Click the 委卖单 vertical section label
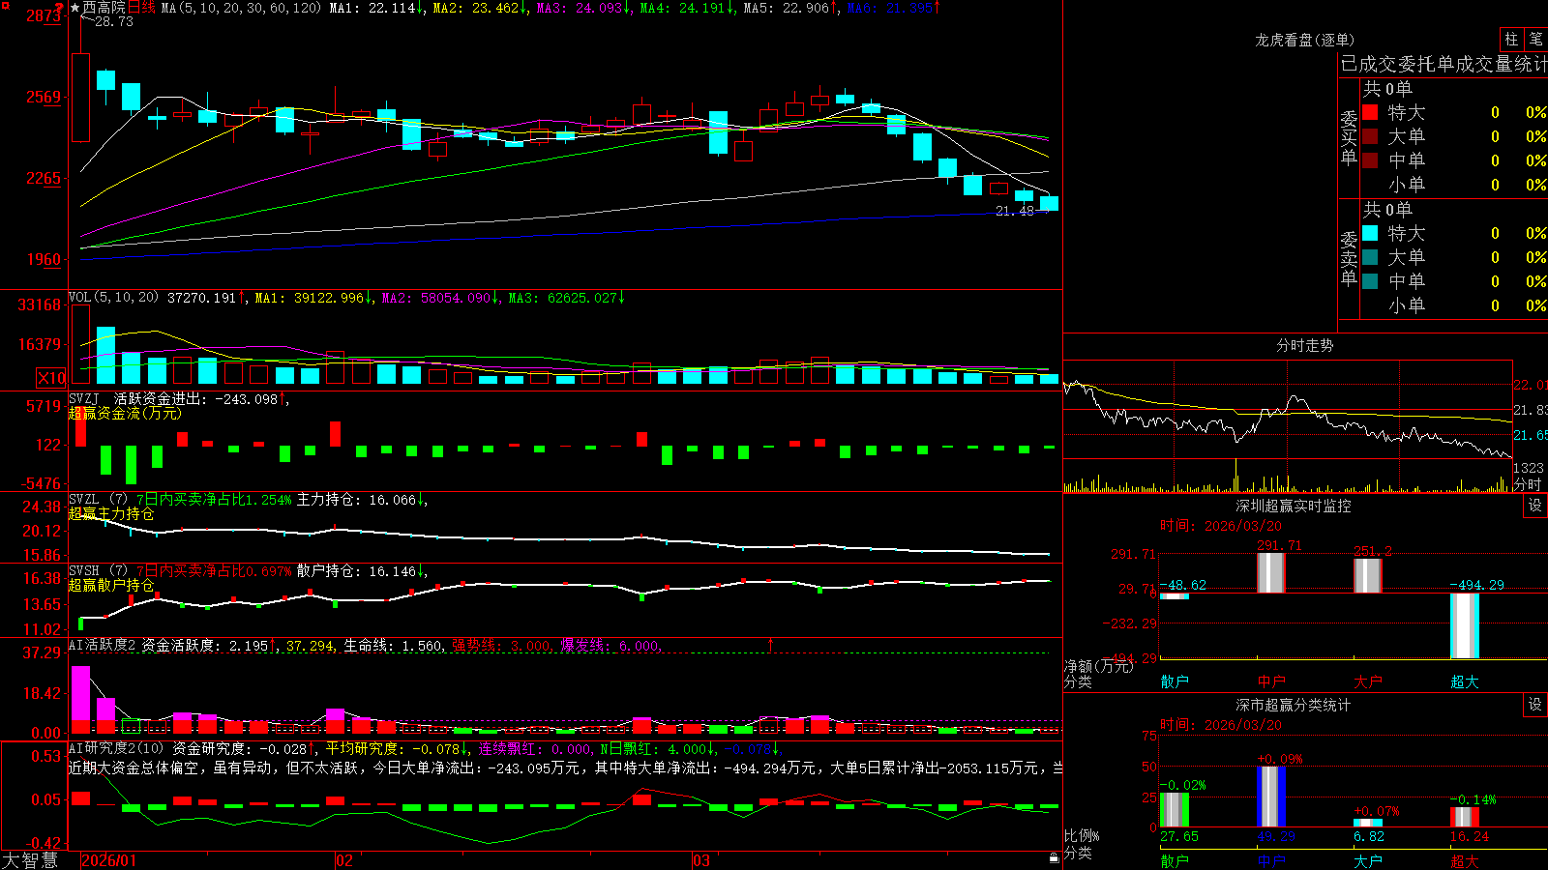Screen dimensions: 1548x870 click(x=1349, y=258)
